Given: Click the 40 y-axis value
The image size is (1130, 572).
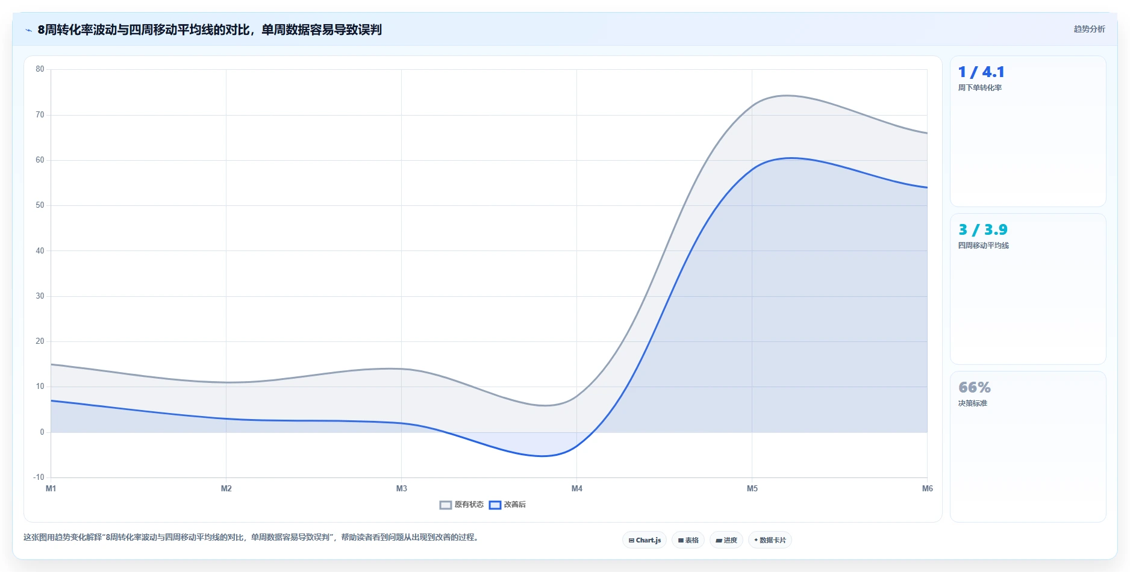Looking at the screenshot, I should coord(40,250).
